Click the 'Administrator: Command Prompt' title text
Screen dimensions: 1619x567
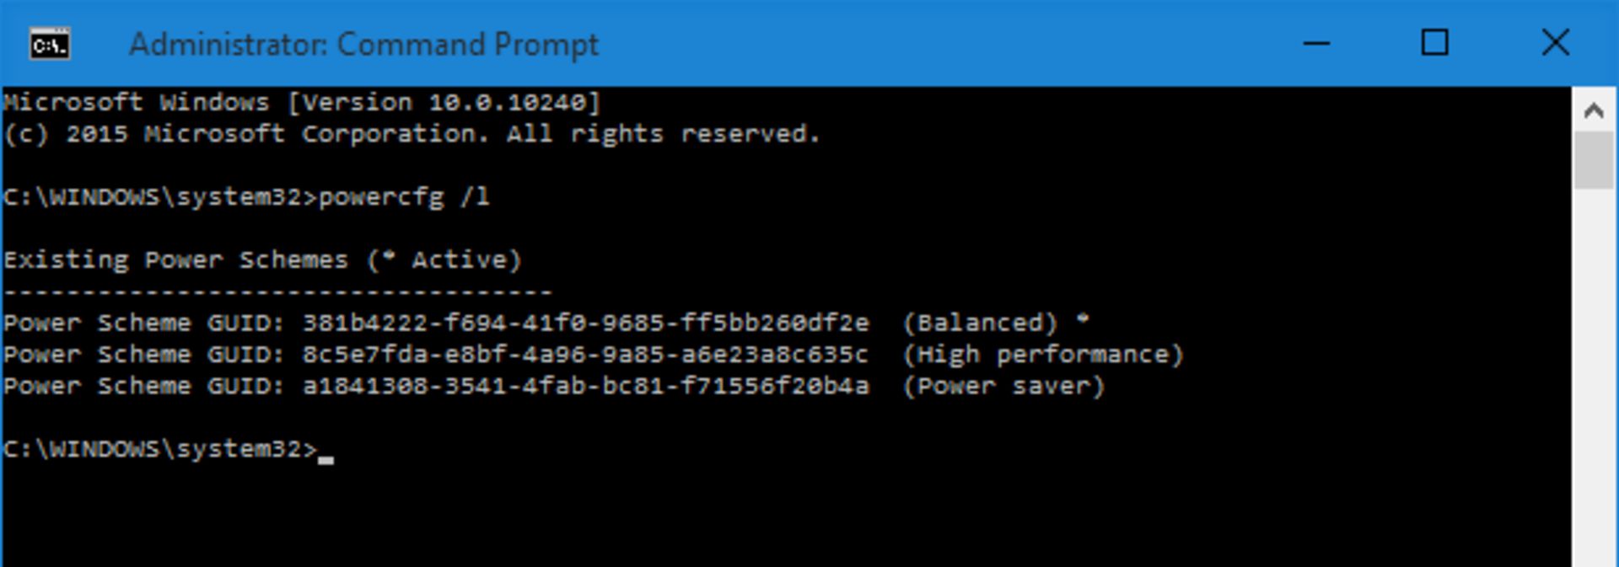point(363,45)
